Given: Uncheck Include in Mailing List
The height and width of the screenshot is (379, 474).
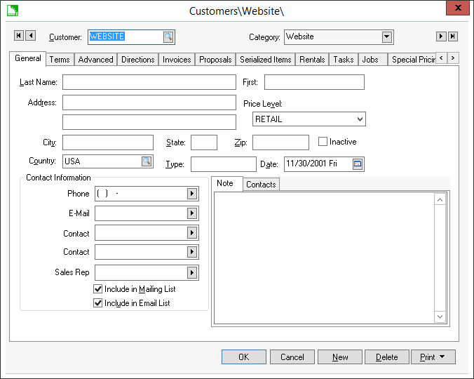Looking at the screenshot, I should pyautogui.click(x=98, y=289).
